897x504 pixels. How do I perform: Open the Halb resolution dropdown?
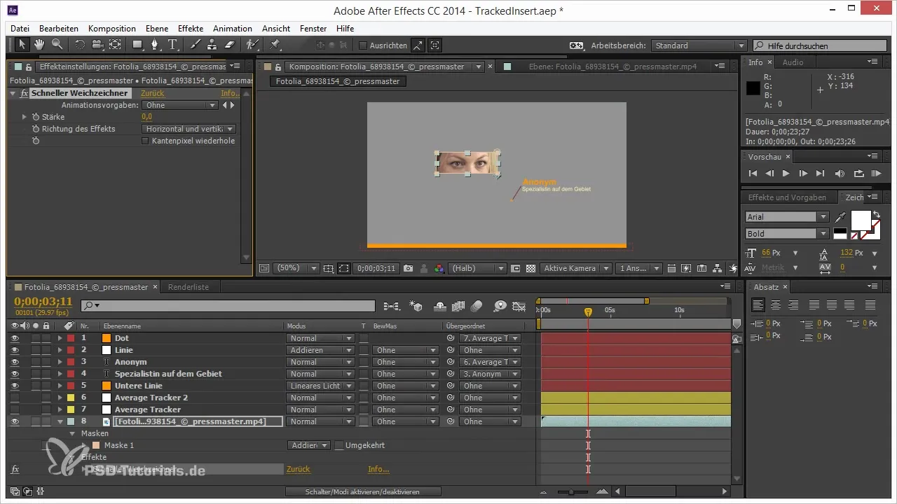pos(478,268)
